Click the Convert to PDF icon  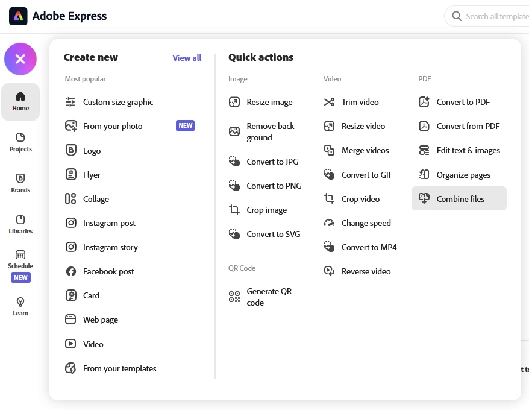pos(424,102)
